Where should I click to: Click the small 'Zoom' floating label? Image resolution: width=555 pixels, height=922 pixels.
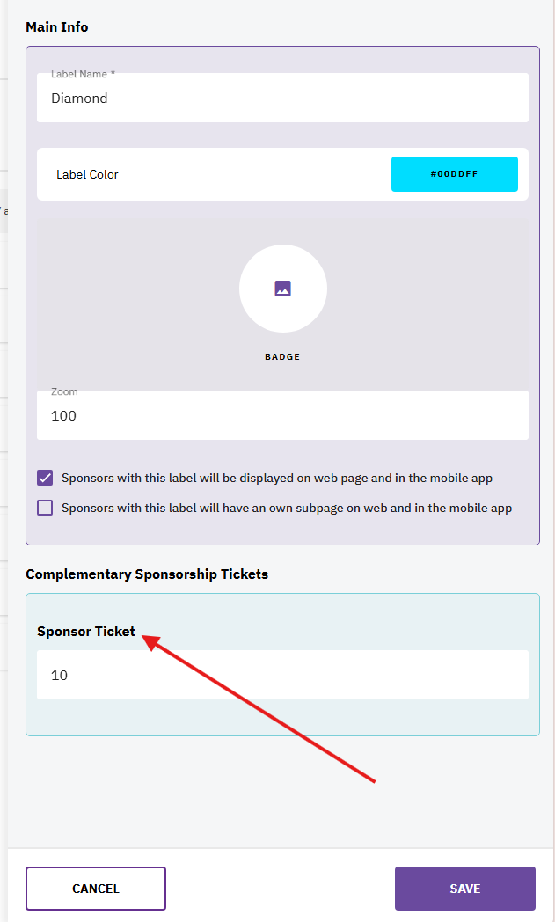coord(64,391)
